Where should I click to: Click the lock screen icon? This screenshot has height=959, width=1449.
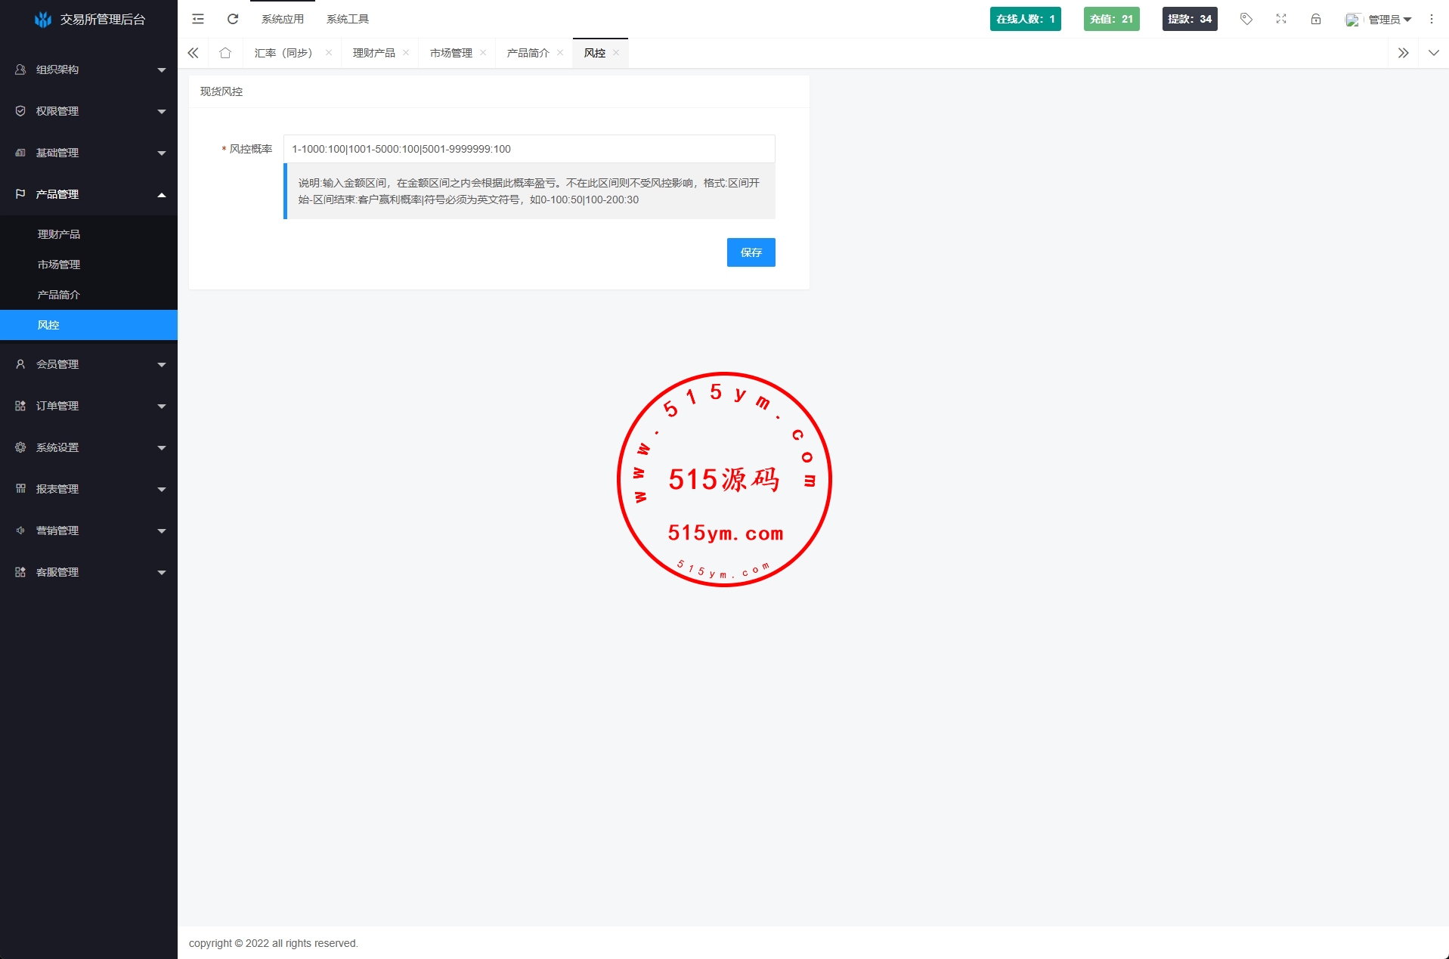point(1316,19)
